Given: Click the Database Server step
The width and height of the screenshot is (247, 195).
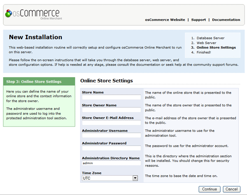Looking at the screenshot, I should tap(210, 38).
